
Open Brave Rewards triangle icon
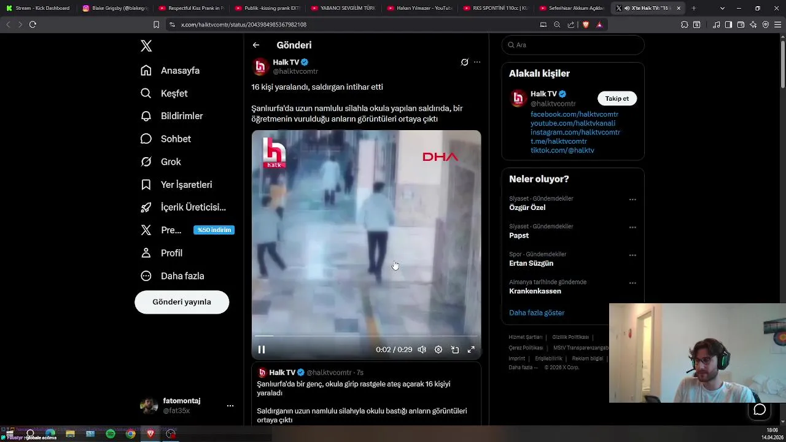coord(599,25)
